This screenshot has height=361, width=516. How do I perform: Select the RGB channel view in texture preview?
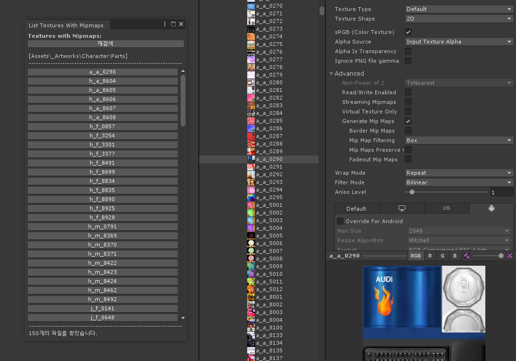click(416, 256)
